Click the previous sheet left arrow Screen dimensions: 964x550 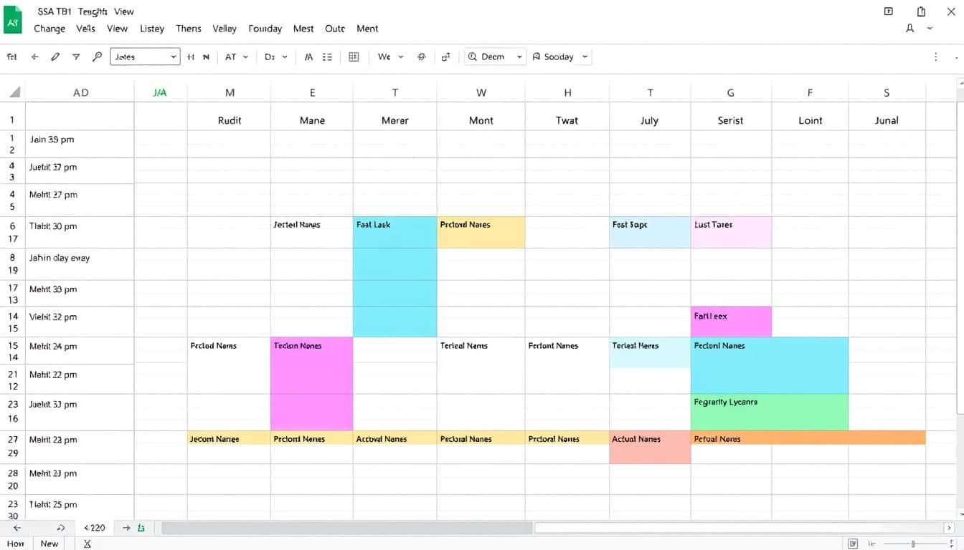click(16, 528)
